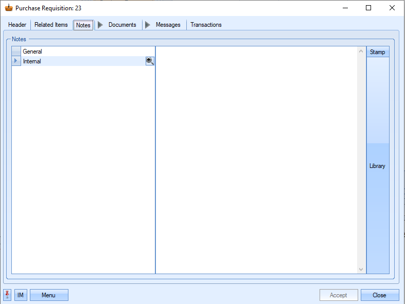Click the magnifier icon in Internal row
The width and height of the screenshot is (405, 304).
150,61
